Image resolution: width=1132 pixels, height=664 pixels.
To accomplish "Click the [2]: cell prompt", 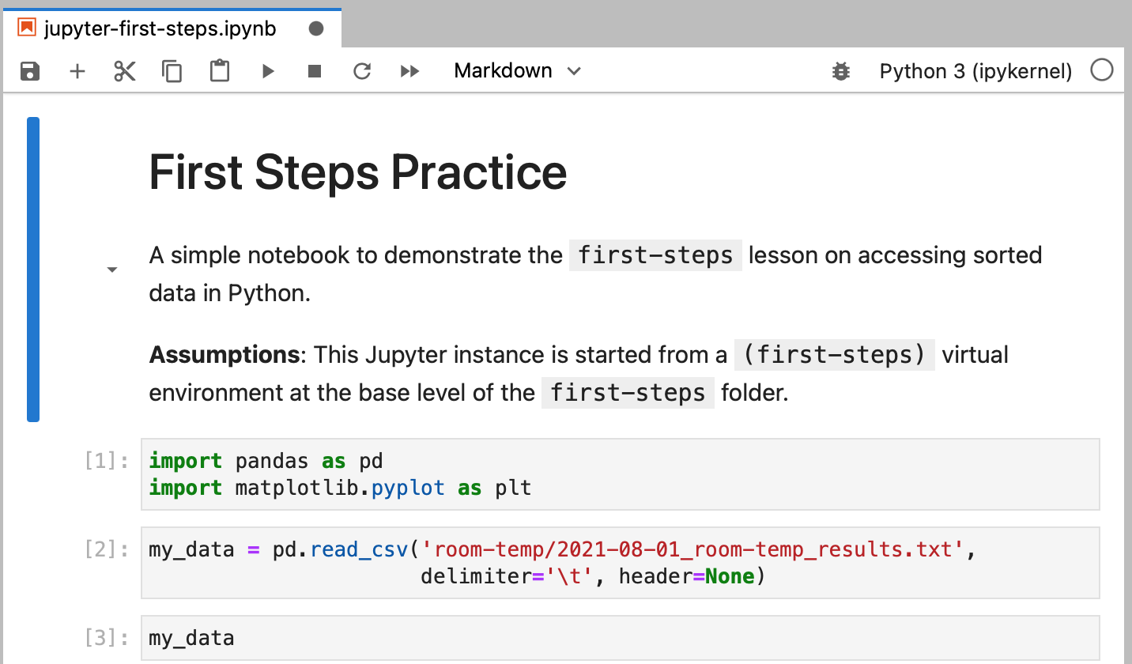I will [x=107, y=549].
